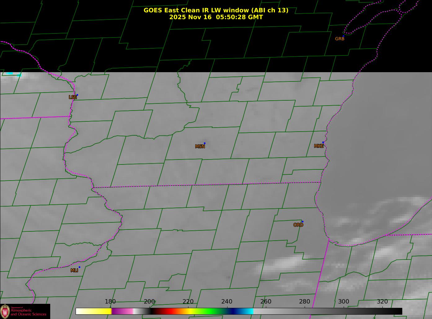
Task: Click the red band on the colorbar
Action: tap(167, 311)
